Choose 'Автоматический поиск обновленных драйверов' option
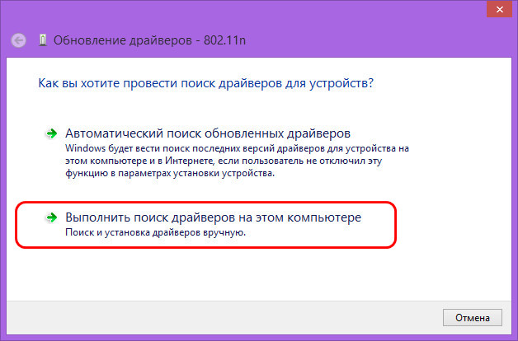The image size is (518, 341). 208,133
